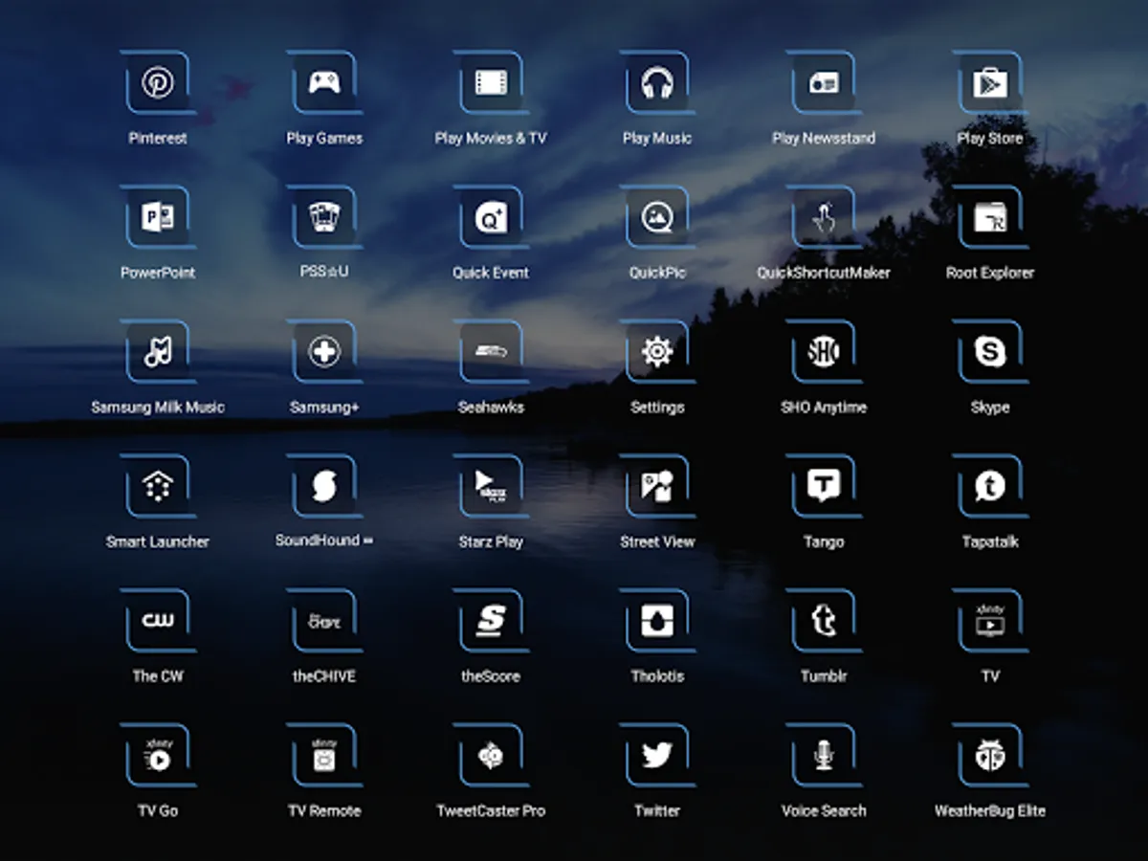Launch TweetCaster Pro icon
Image resolution: width=1148 pixels, height=861 pixels.
(491, 757)
